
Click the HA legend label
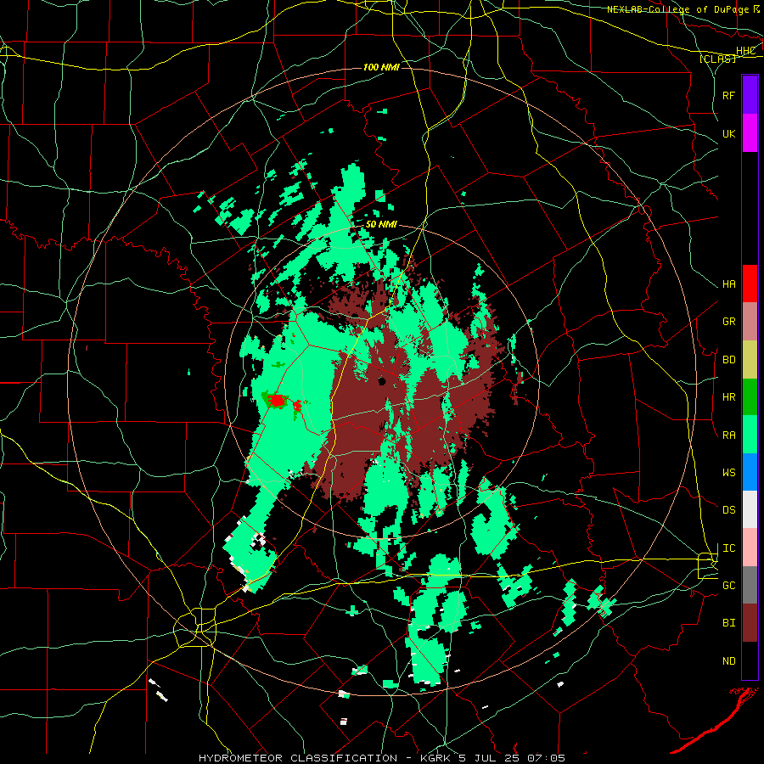[x=729, y=284]
